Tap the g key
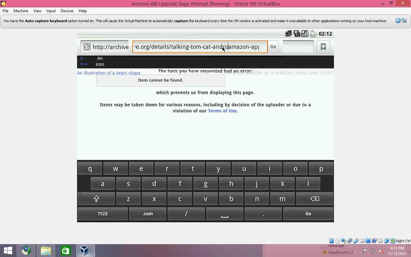 205,184
